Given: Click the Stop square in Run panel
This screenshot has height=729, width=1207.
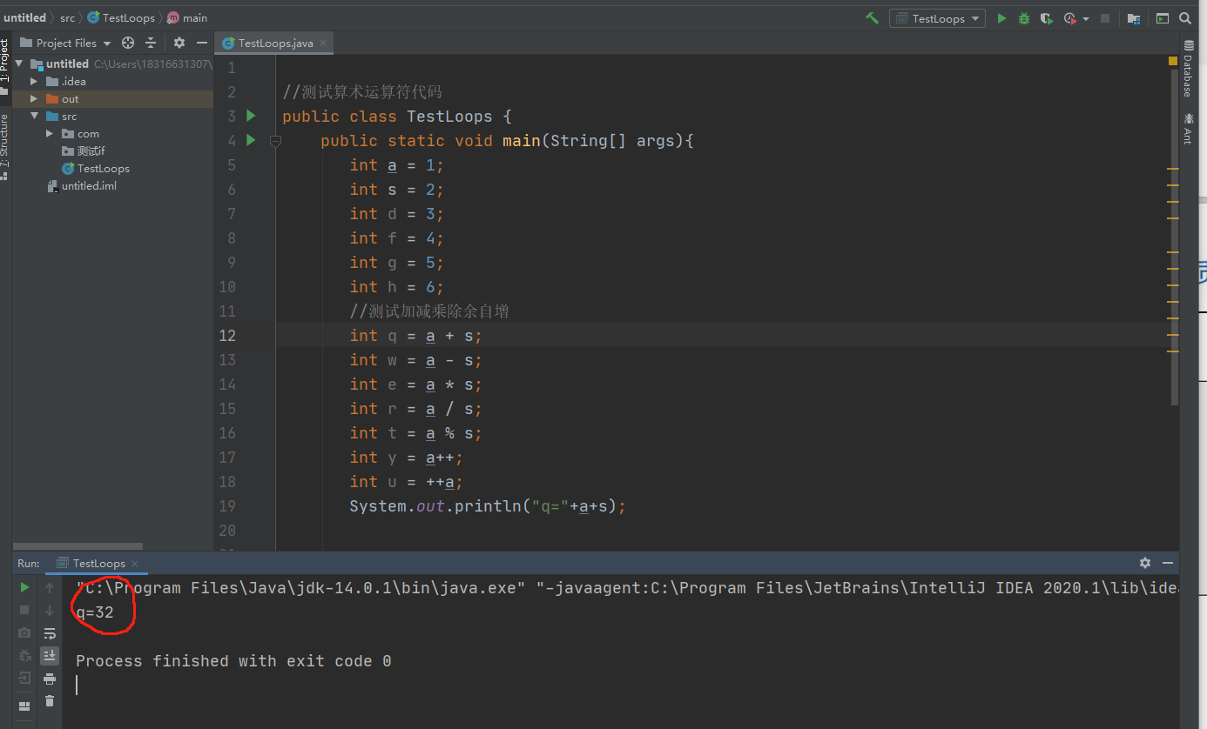Looking at the screenshot, I should coord(24,610).
